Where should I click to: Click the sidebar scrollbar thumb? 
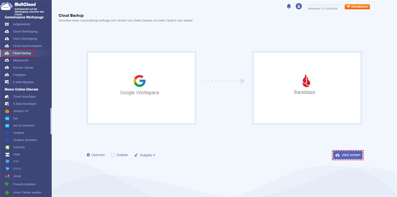coord(51,121)
